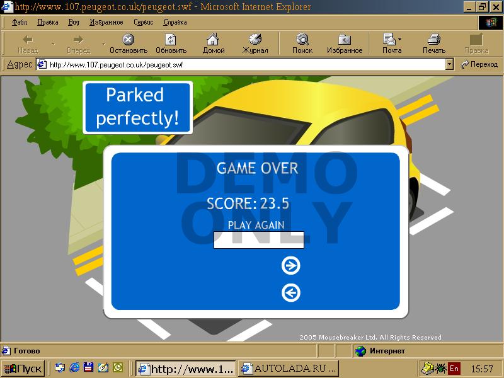The width and height of the screenshot is (504, 378).
Task: Expand the address bar dropdown
Action: (449, 64)
